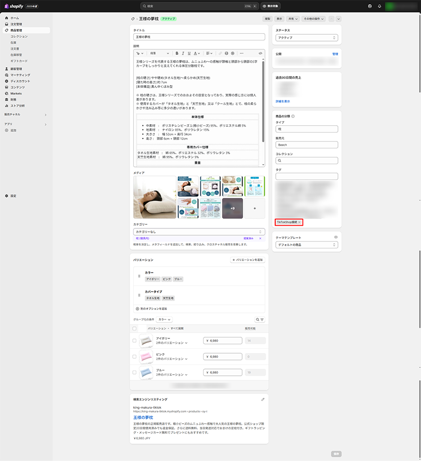Open 注文管理 in the sidebar
The width and height of the screenshot is (421, 461).
click(x=16, y=24)
